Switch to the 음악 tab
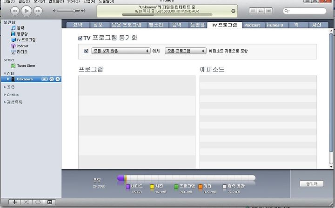The image size is (335, 208). click(177, 25)
